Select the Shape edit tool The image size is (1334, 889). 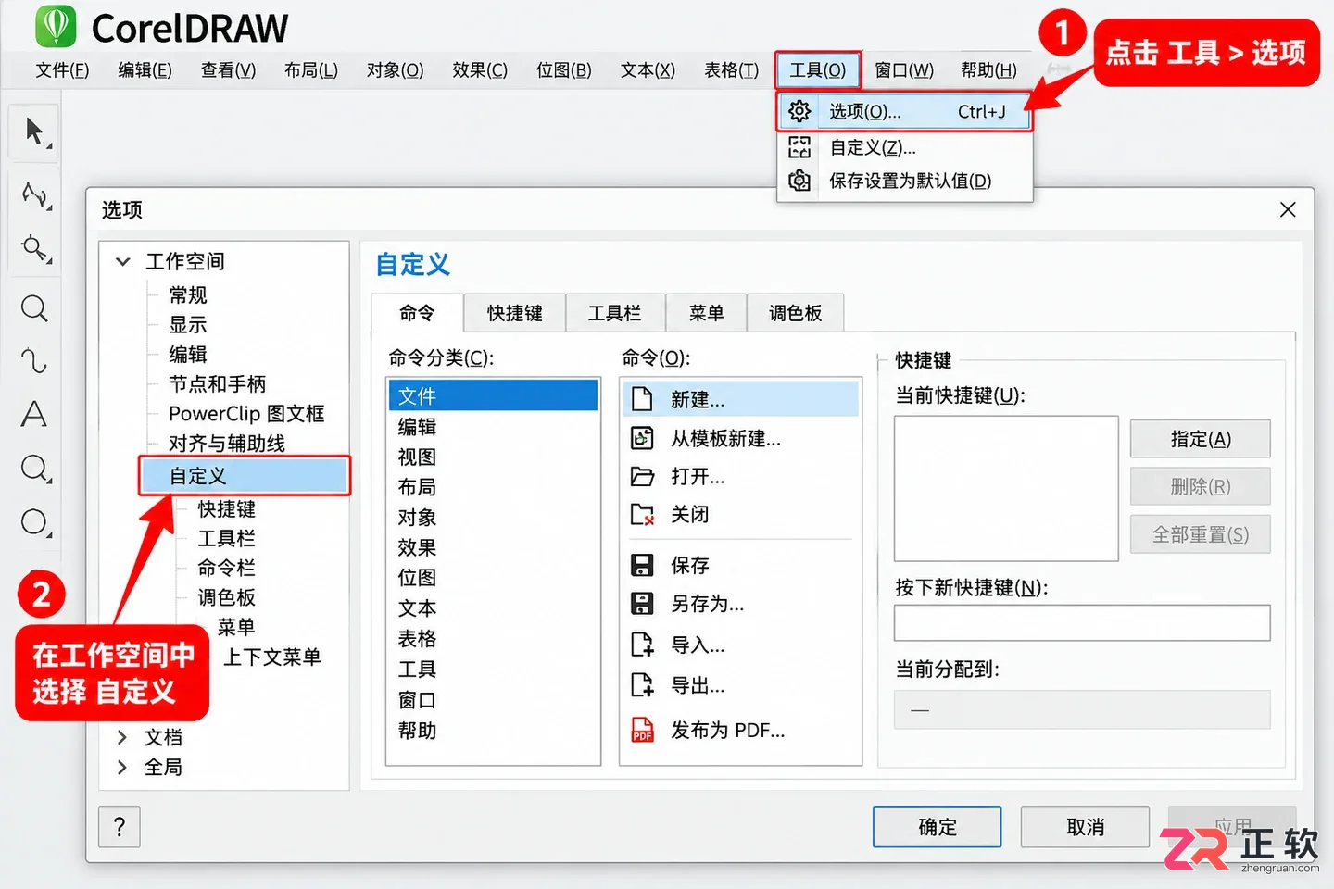click(35, 194)
